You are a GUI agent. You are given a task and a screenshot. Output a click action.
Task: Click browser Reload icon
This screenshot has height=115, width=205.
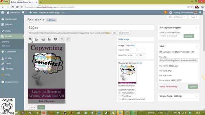12,7
